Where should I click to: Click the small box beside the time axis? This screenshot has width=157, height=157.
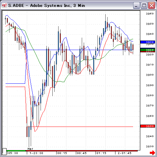point(4,151)
